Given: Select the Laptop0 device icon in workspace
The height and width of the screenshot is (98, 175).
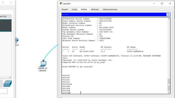Looking at the screenshot, I should (43, 64).
